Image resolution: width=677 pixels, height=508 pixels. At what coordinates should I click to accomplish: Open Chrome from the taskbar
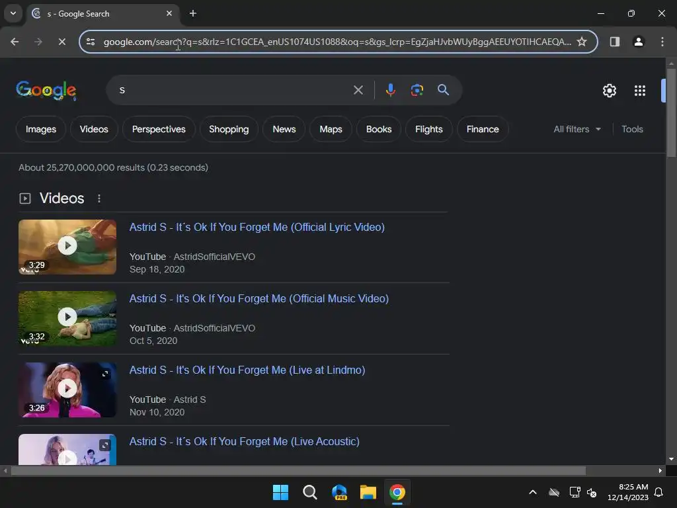coord(397,492)
